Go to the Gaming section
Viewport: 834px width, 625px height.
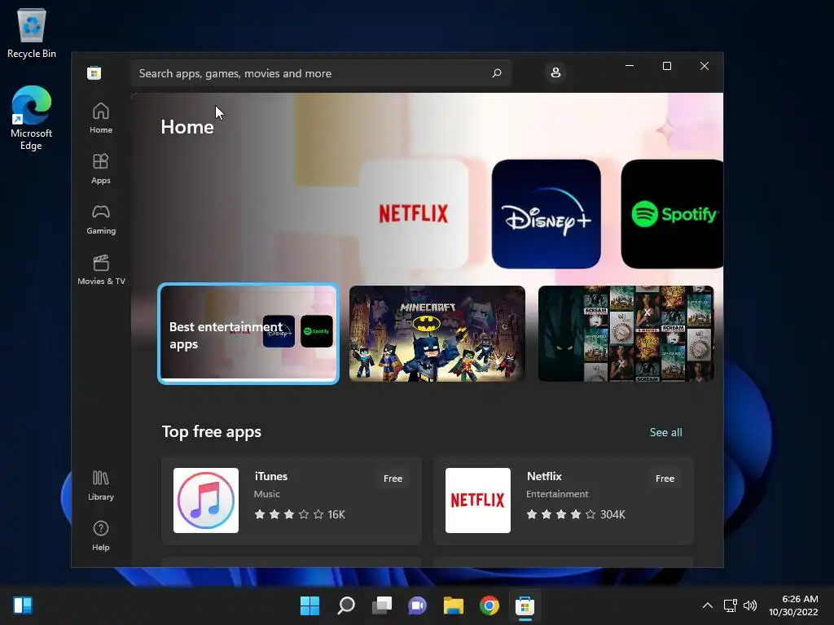[100, 219]
